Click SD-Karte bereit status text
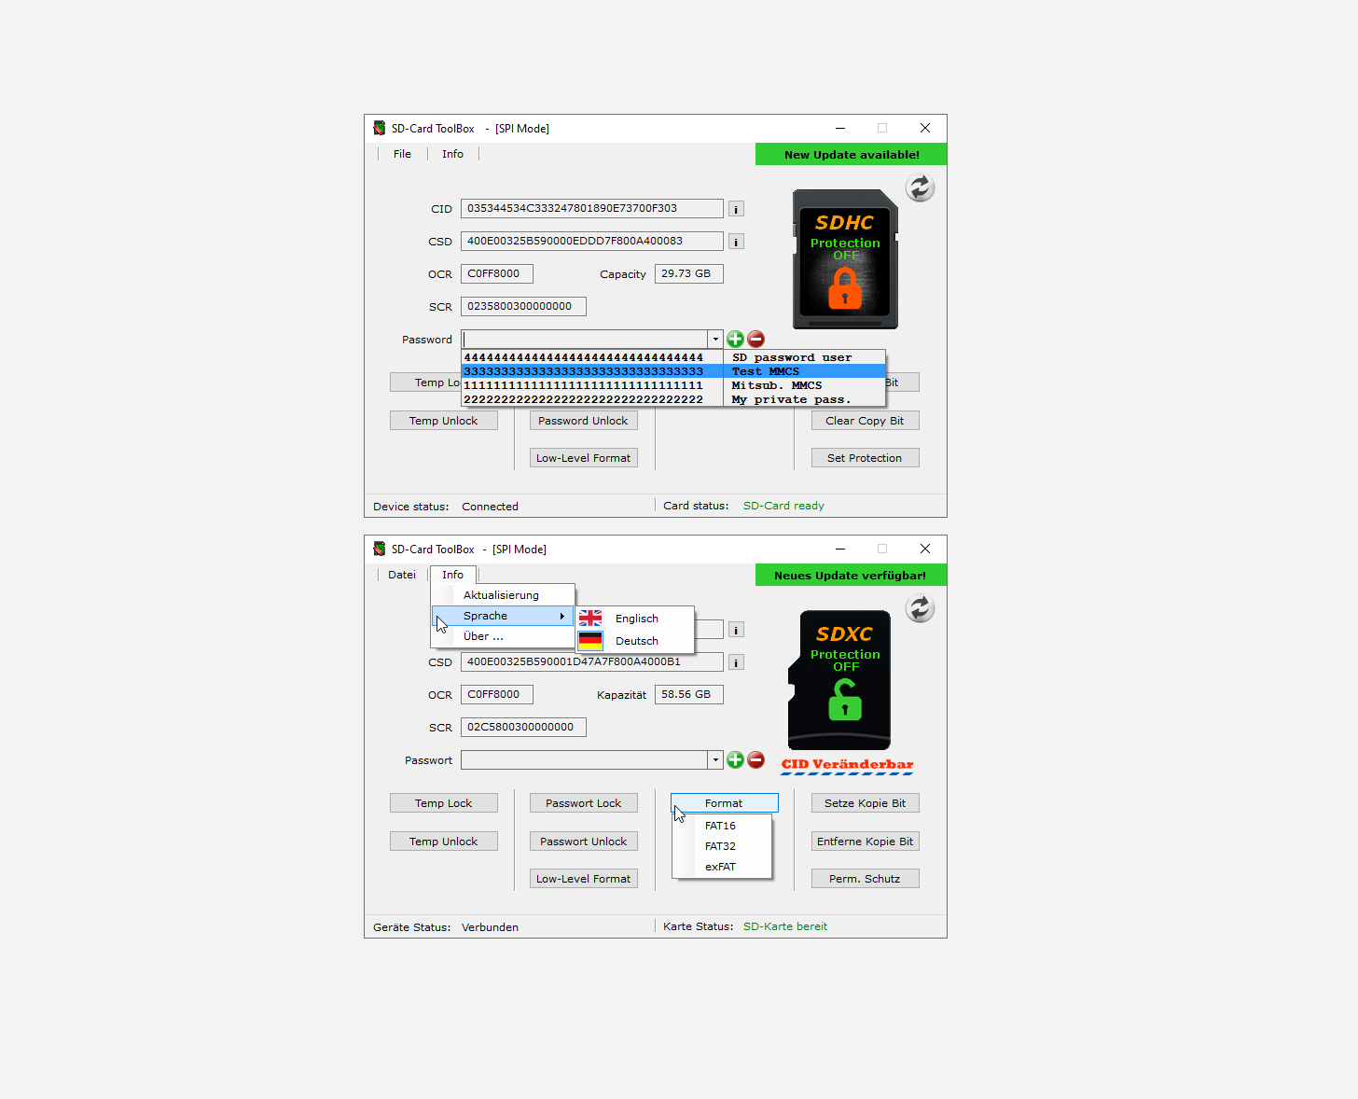1358x1099 pixels. [x=785, y=926]
